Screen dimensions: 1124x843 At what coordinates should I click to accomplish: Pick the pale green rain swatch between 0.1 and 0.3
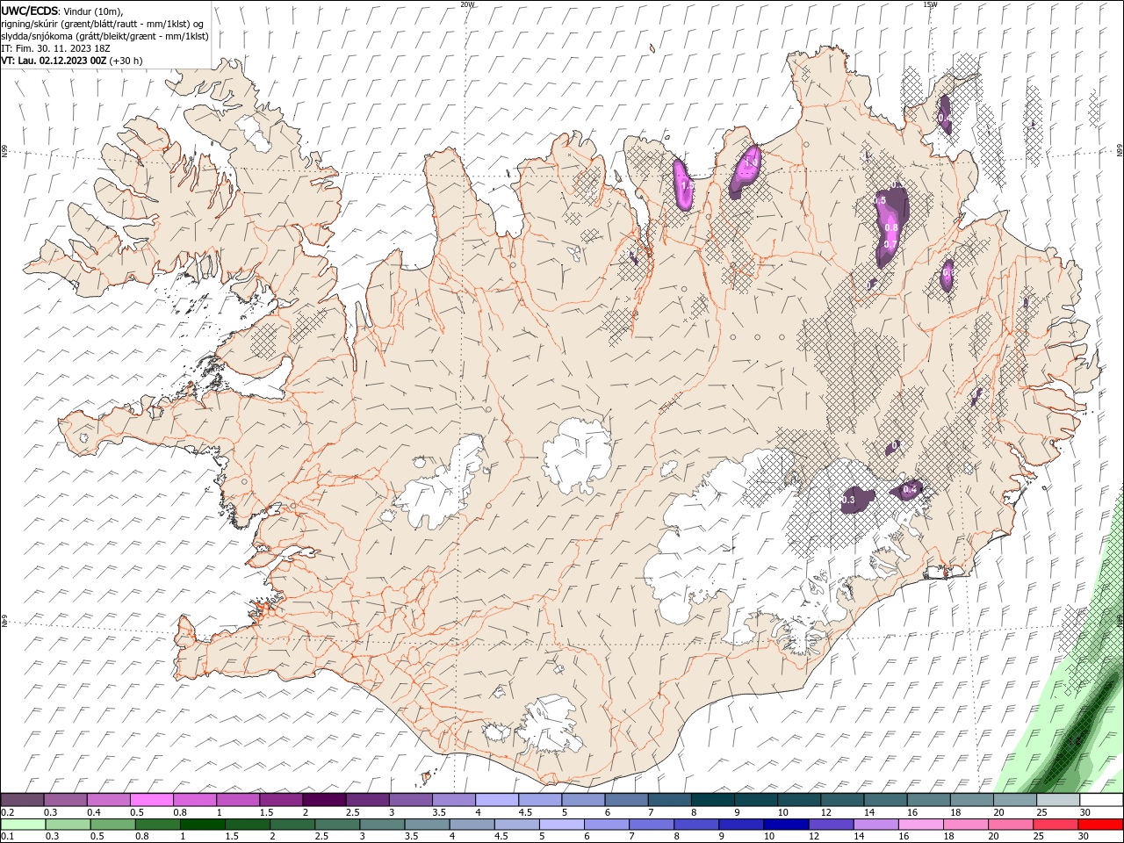(22, 825)
